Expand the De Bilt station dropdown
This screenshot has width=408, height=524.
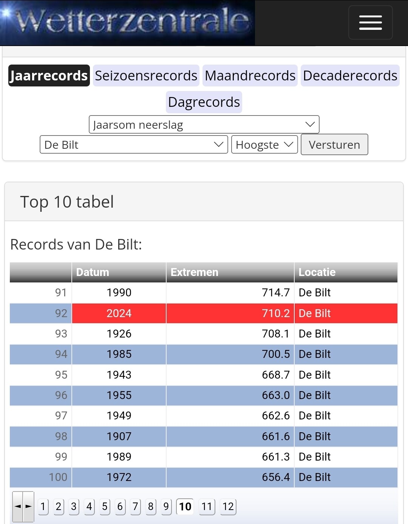pyautogui.click(x=134, y=145)
